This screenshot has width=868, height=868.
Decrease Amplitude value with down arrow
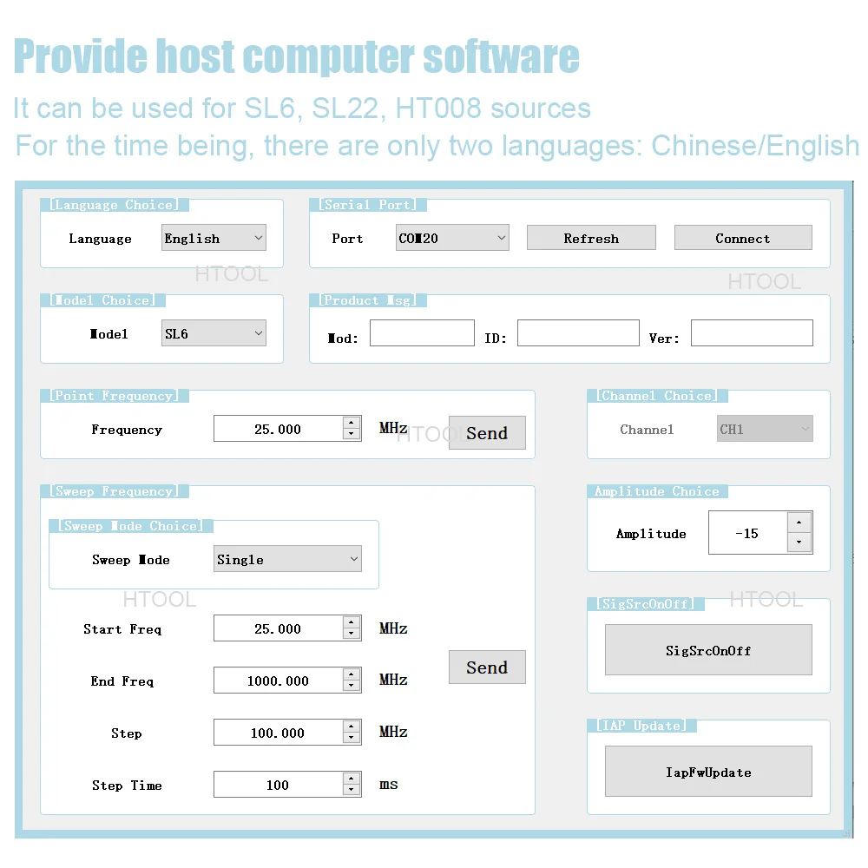pos(799,542)
